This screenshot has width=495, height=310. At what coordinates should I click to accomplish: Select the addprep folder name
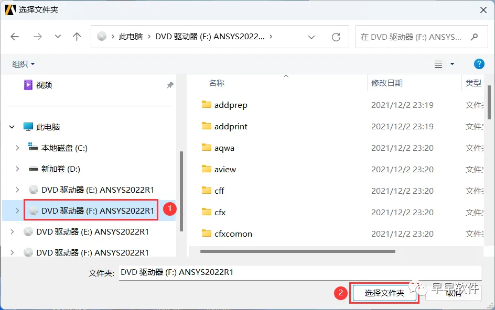pos(231,105)
